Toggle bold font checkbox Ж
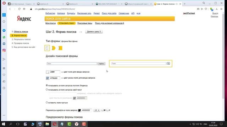227x127 pixels. point(102,110)
